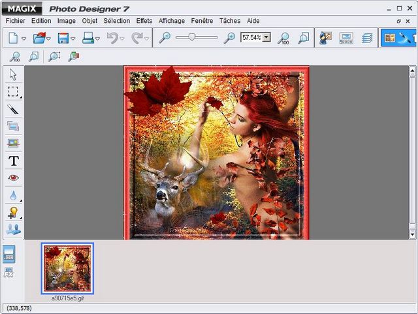
Task: Select the Text tool
Action: (x=14, y=161)
